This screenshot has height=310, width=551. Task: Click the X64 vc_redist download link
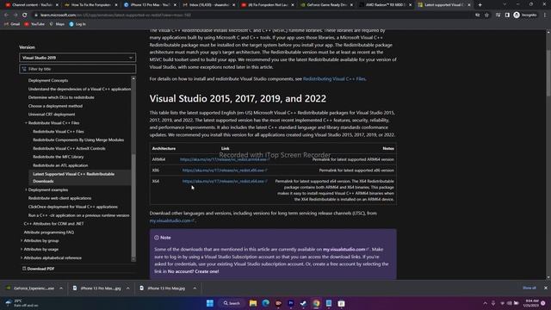(225, 182)
